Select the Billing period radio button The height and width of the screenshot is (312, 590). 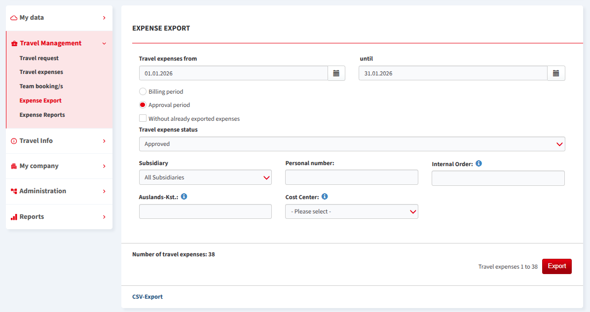tap(143, 91)
